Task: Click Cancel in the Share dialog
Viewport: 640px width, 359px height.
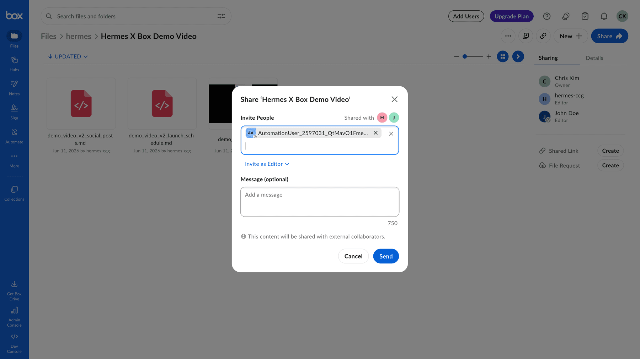Action: [353, 256]
